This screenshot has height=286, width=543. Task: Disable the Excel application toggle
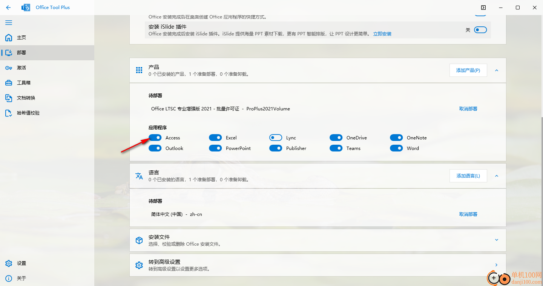[215, 138]
